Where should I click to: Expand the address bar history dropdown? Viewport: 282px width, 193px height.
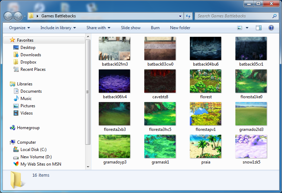coord(180,16)
